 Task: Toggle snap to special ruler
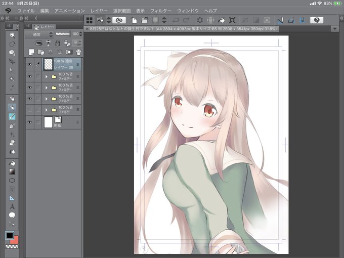(291, 20)
